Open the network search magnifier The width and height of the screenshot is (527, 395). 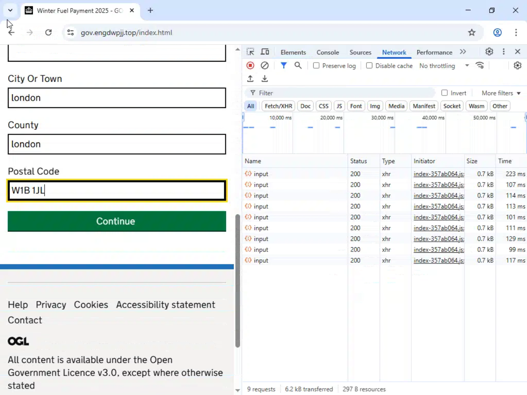[298, 66]
